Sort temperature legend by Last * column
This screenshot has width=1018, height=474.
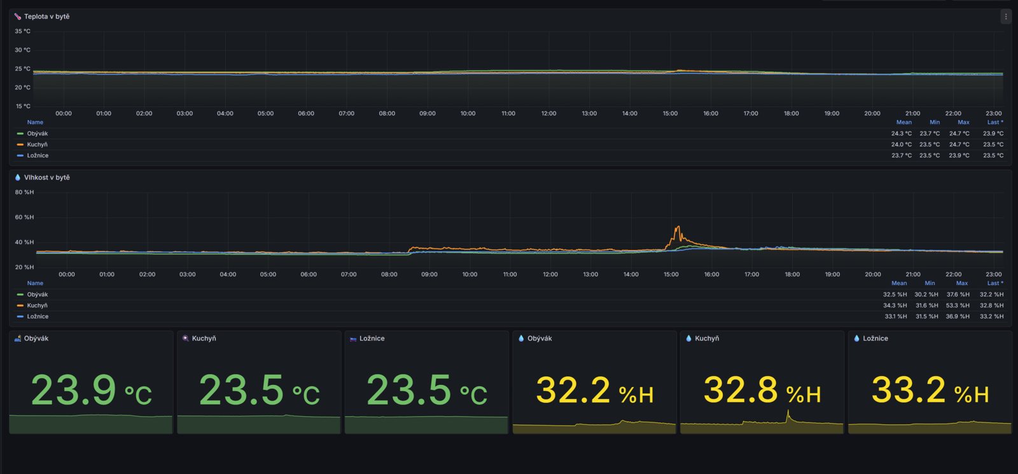995,122
